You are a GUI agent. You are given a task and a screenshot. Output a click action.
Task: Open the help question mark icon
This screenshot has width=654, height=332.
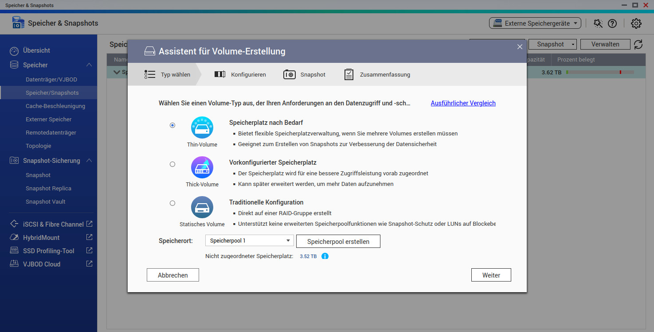[612, 23]
